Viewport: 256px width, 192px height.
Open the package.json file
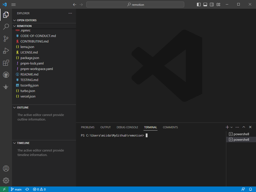click(x=29, y=58)
